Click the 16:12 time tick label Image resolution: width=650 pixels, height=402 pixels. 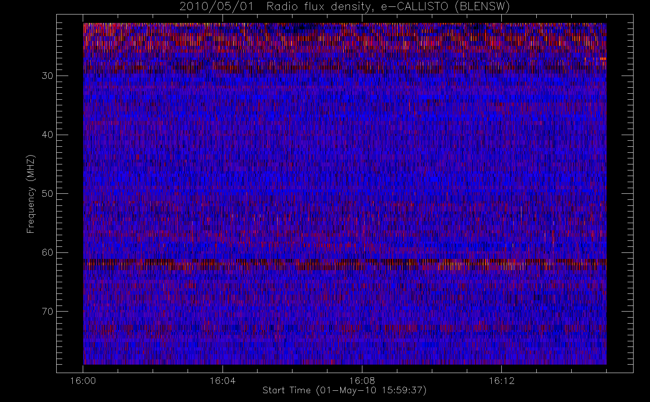tap(501, 381)
